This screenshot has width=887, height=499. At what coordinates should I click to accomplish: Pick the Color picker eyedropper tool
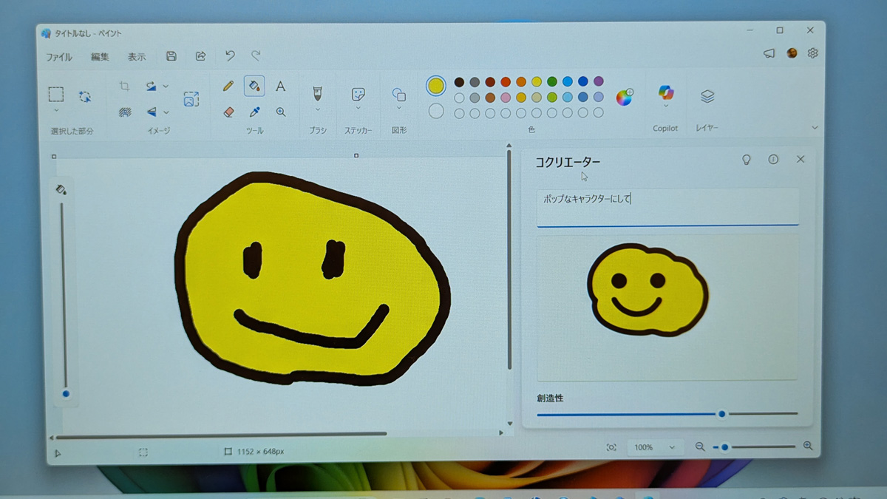pos(255,112)
